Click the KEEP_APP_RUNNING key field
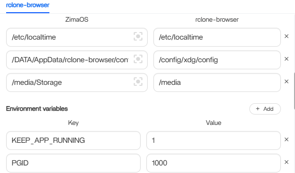The image size is (295, 173). 73,140
